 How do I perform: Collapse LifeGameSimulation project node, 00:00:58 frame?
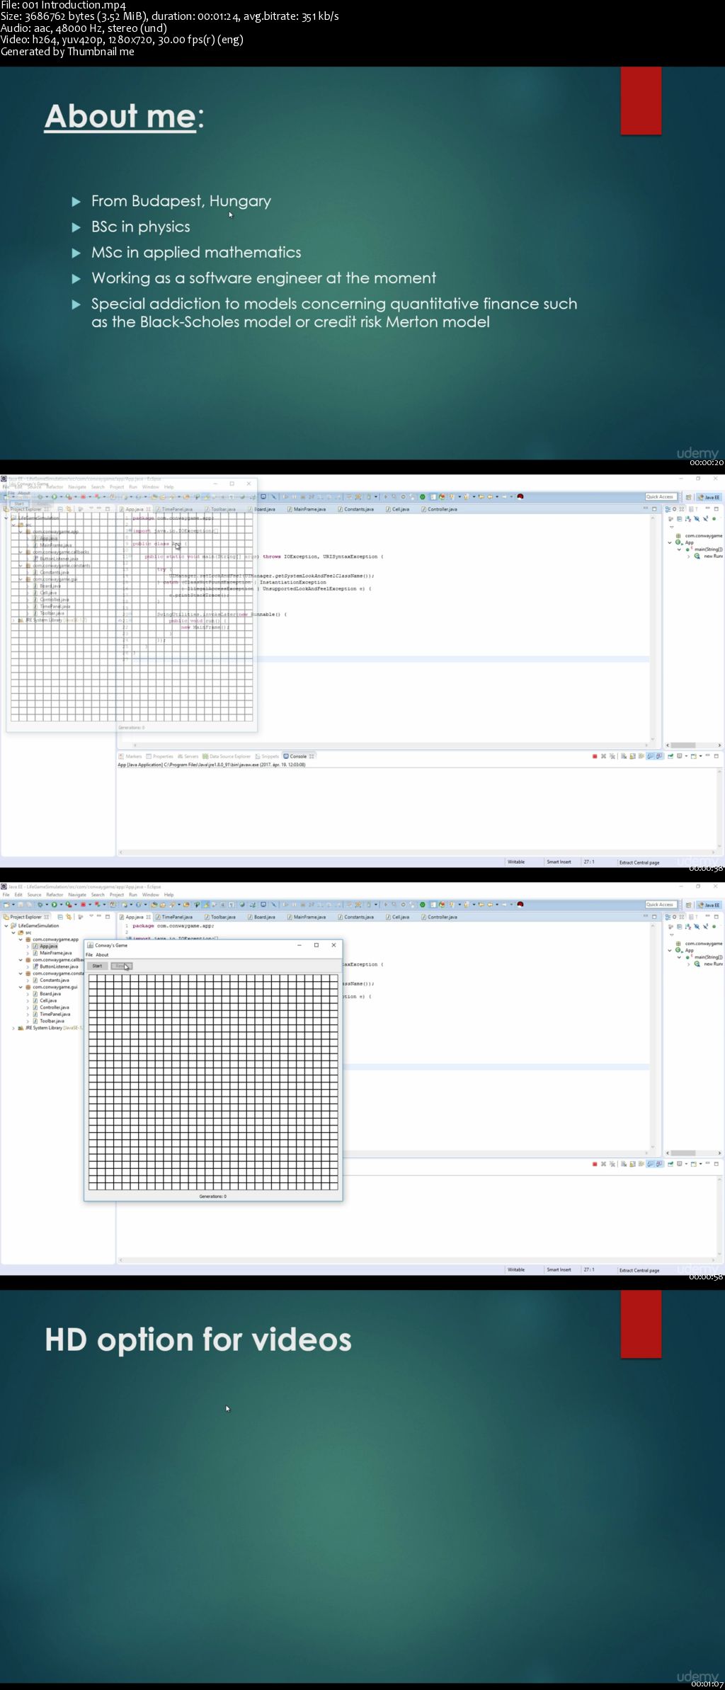tap(6, 925)
